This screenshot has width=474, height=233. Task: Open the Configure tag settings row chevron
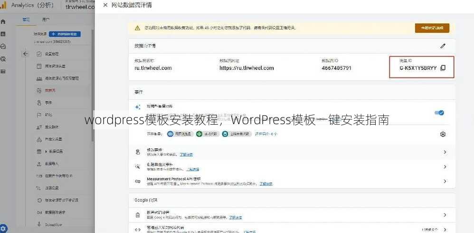pyautogui.click(x=445, y=215)
